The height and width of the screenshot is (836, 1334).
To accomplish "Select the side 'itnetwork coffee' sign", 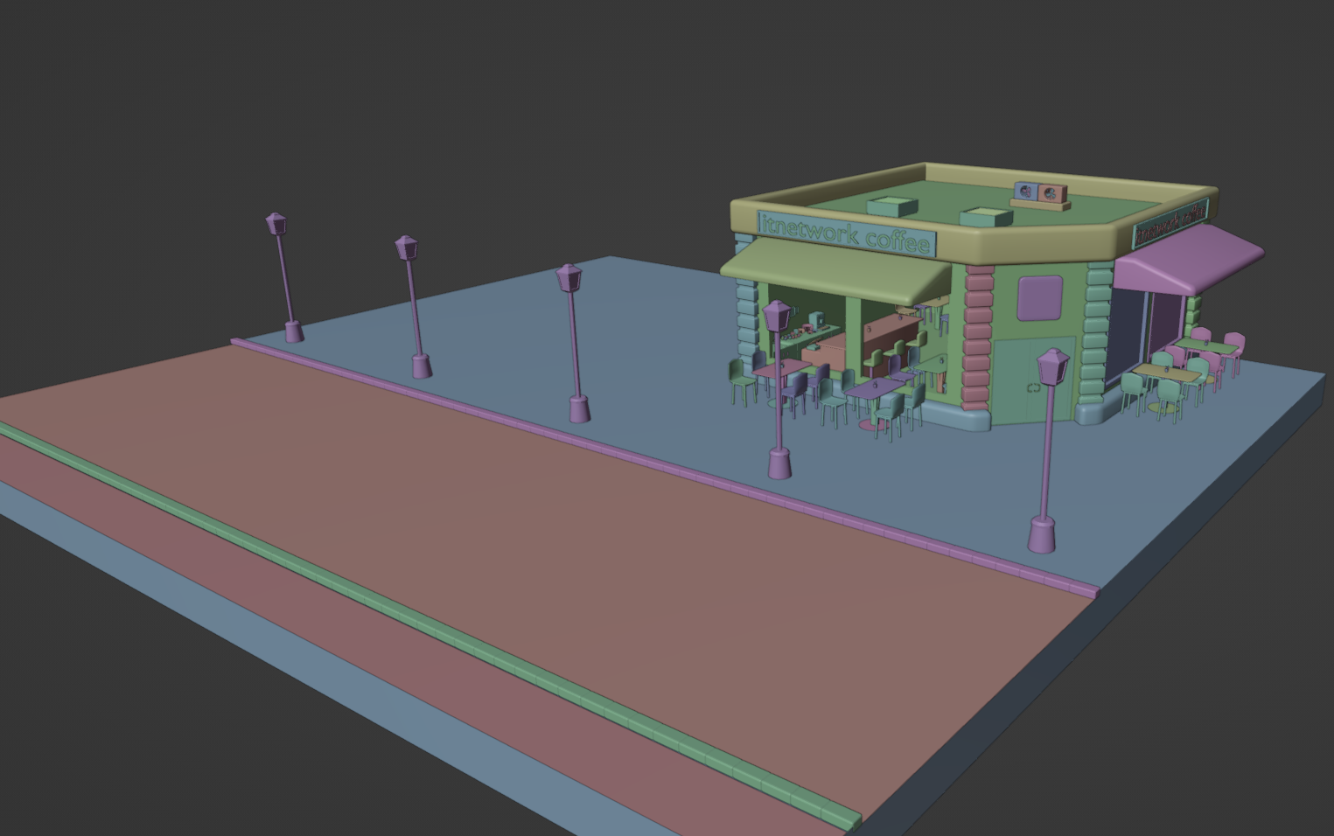I will coord(1170,224).
